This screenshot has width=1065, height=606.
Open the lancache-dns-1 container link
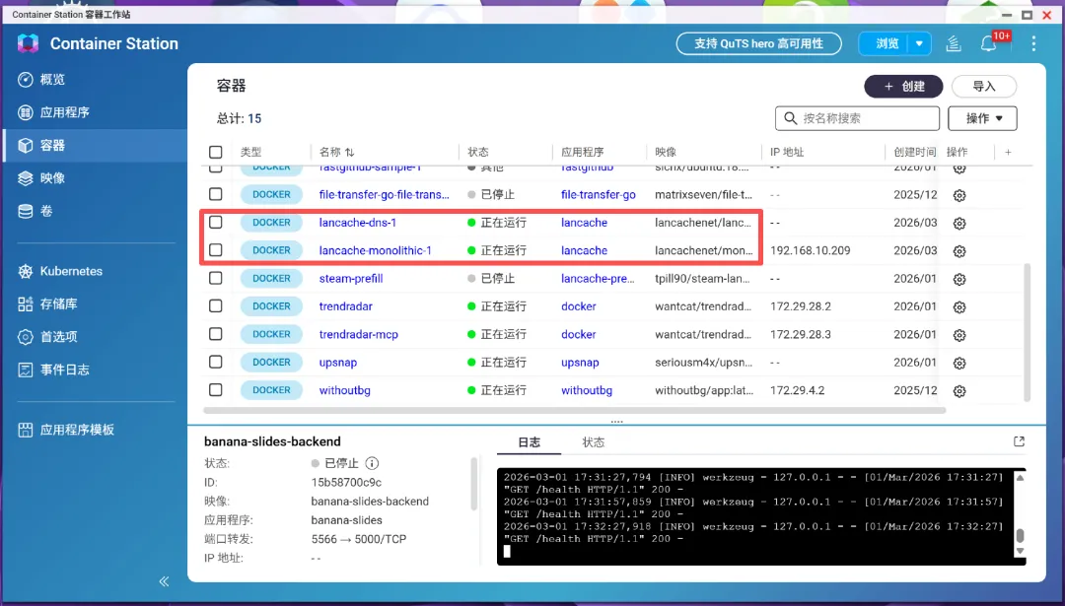click(x=357, y=223)
